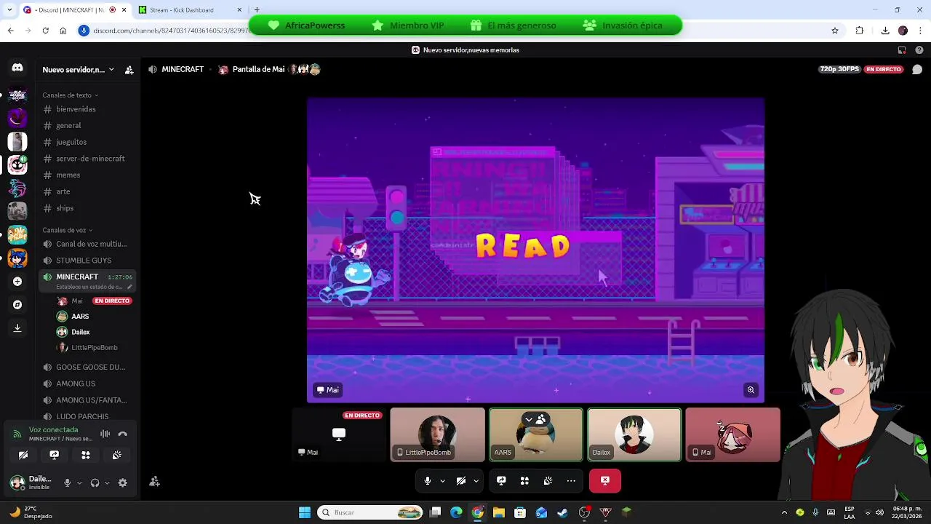Image resolution: width=931 pixels, height=524 pixels.
Task: Open Windows Start menu
Action: [x=305, y=512]
